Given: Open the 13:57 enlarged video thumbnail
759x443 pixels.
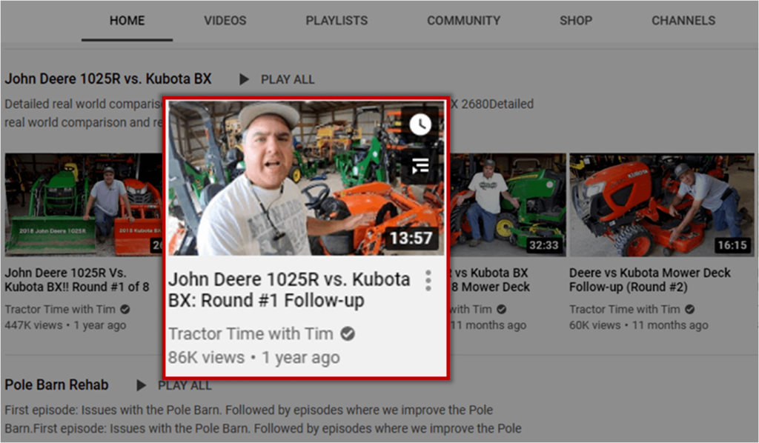Looking at the screenshot, I should (306, 178).
